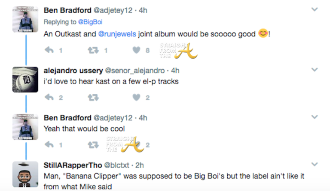Open alejandro ussery's baseball avatar
330x191 pixels.
coord(25,79)
